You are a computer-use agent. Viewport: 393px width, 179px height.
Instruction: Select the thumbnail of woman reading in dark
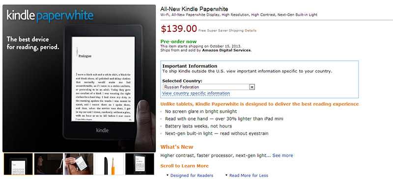tap(49, 164)
